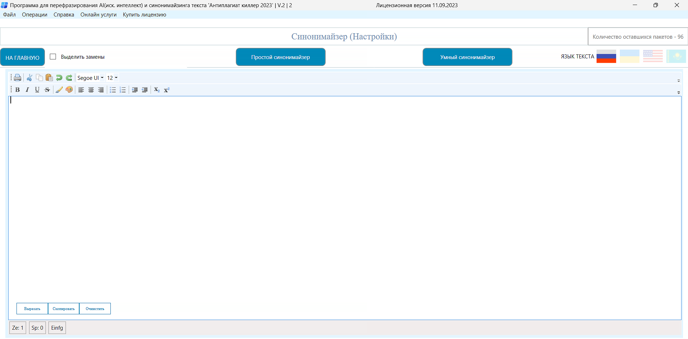Viewport: 688px width, 339px height.
Task: Click the Скопировать button
Action: (x=63, y=309)
